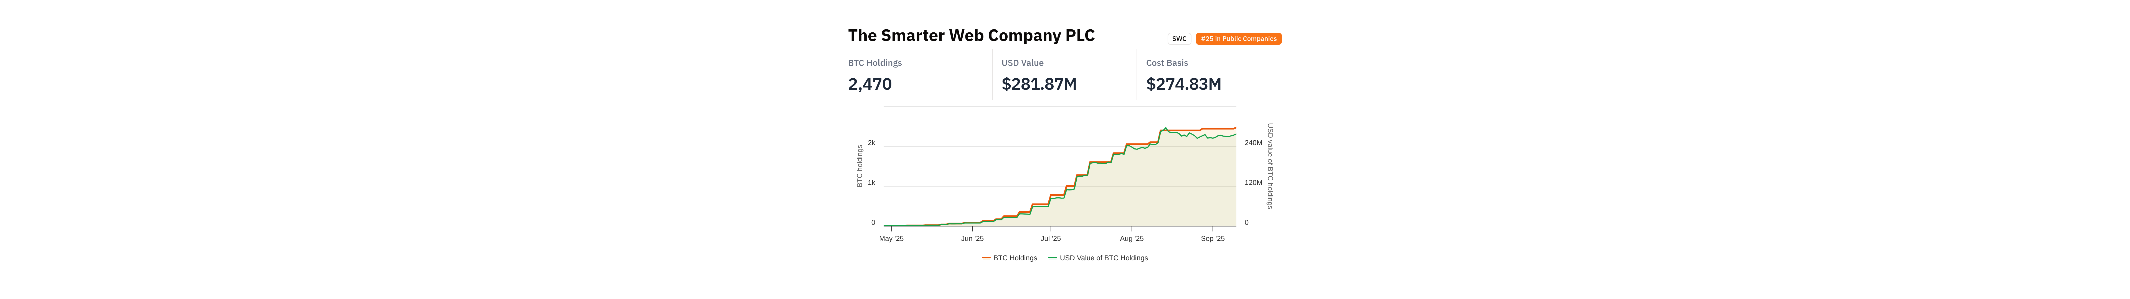Click the green USD Value legend line swatch
The width and height of the screenshot is (2130, 299).
(1053, 258)
